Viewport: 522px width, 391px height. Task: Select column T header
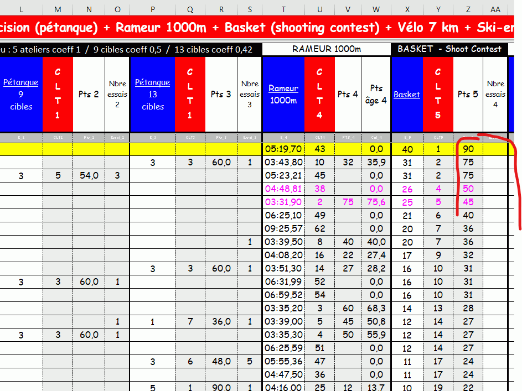pyautogui.click(x=283, y=9)
